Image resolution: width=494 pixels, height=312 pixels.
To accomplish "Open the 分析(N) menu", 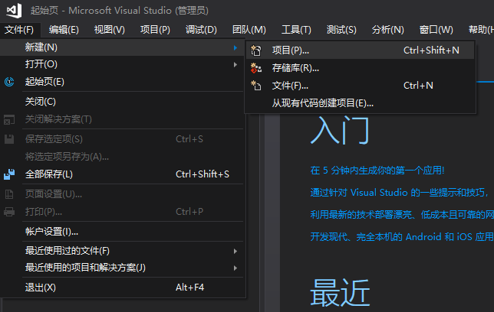I will (x=388, y=30).
